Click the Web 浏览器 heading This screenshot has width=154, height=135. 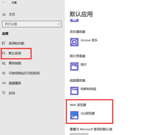point(78,105)
